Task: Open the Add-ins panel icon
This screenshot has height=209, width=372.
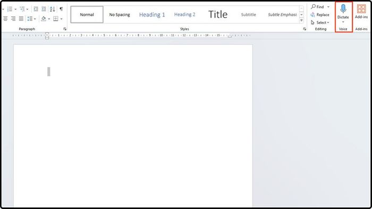Action: point(361,11)
